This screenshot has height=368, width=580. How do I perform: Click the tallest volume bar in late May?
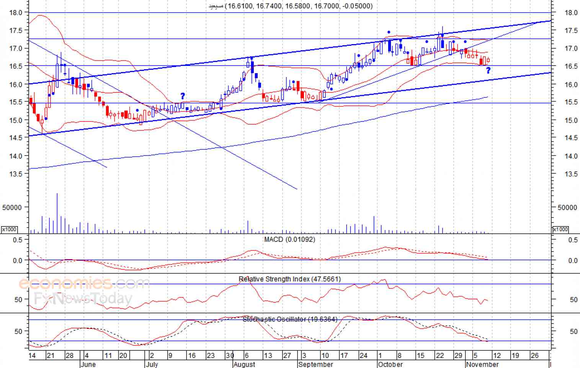point(57,213)
